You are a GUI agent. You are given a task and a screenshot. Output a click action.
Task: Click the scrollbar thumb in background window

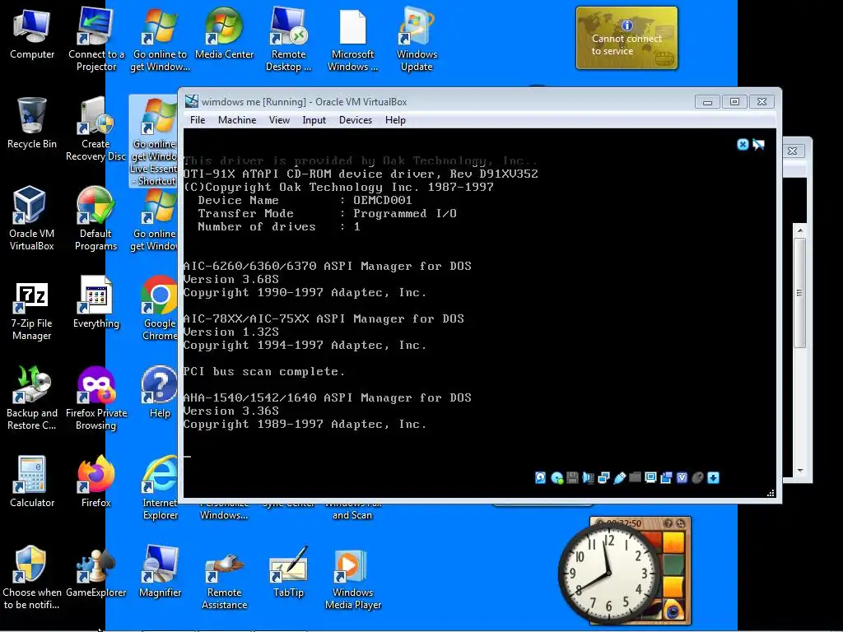point(800,293)
